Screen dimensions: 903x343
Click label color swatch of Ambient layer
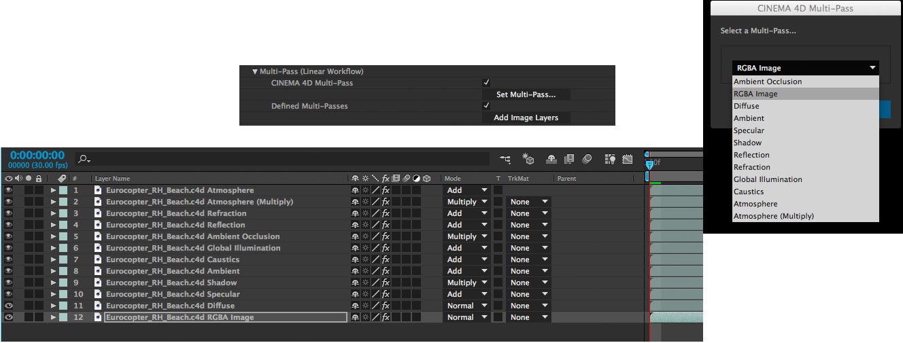click(x=63, y=271)
